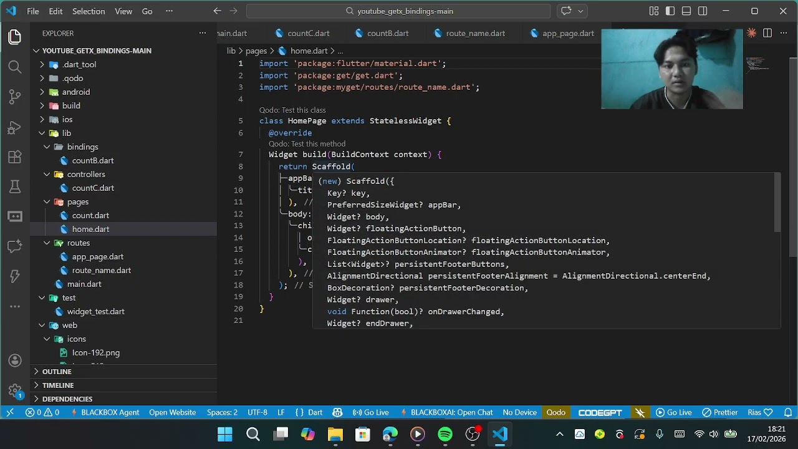This screenshot has width=798, height=449.
Task: Toggle the primary side bar visibility
Action: [670, 11]
